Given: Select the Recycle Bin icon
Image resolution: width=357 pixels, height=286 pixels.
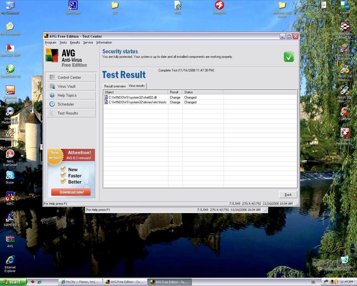Looking at the screenshot, I should point(345,262).
